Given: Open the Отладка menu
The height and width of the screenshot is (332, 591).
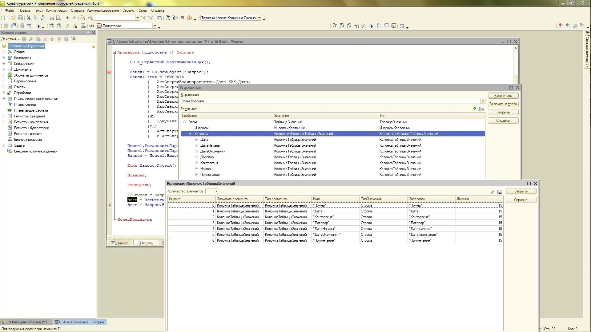Looking at the screenshot, I should click(77, 10).
